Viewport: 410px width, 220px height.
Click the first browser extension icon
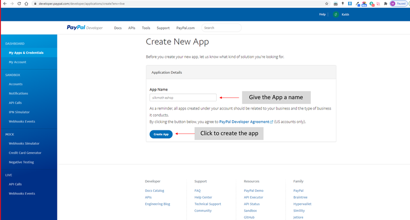click(336, 4)
